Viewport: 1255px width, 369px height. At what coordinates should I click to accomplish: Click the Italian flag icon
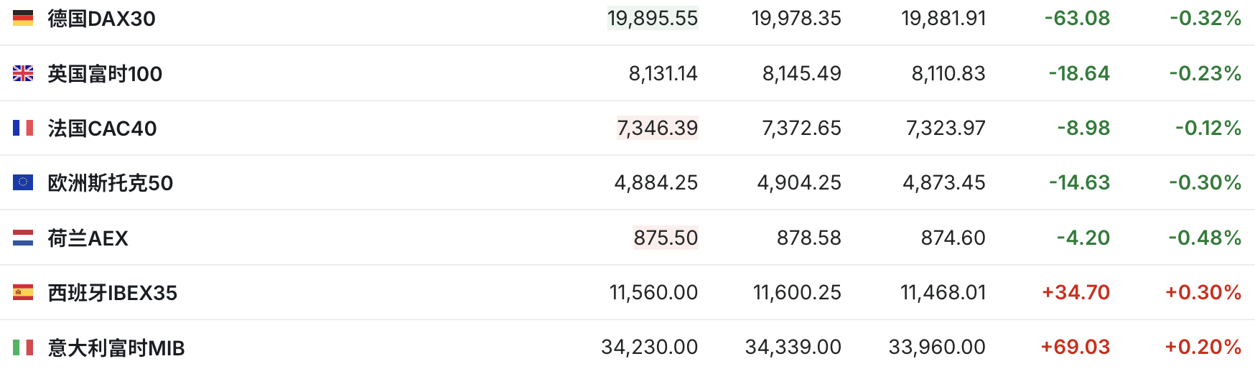pyautogui.click(x=23, y=347)
